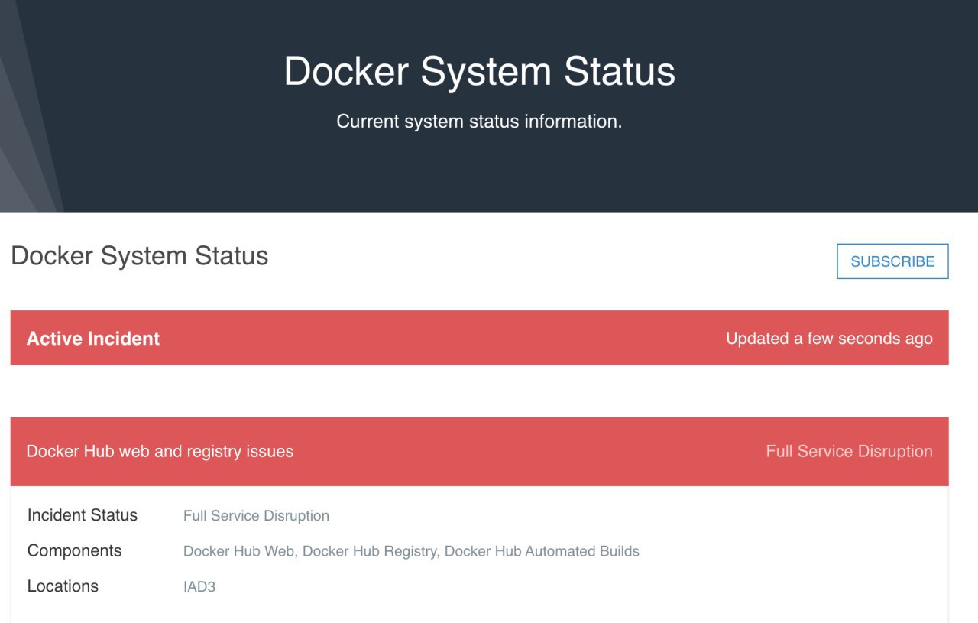
Task: Select the Active Incident banner title
Action: 93,339
